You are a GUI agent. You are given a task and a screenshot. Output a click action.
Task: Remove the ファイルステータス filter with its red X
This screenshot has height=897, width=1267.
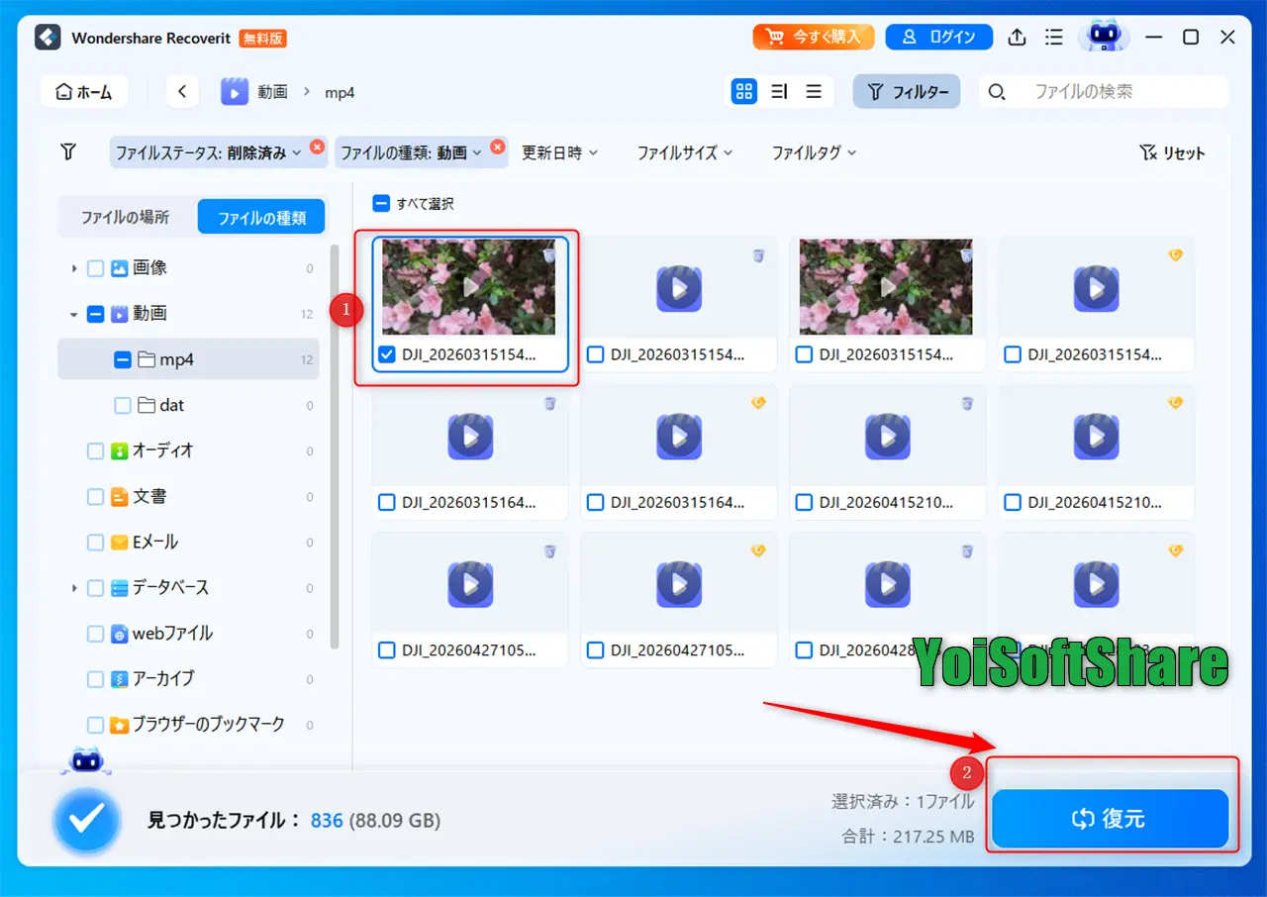click(317, 146)
